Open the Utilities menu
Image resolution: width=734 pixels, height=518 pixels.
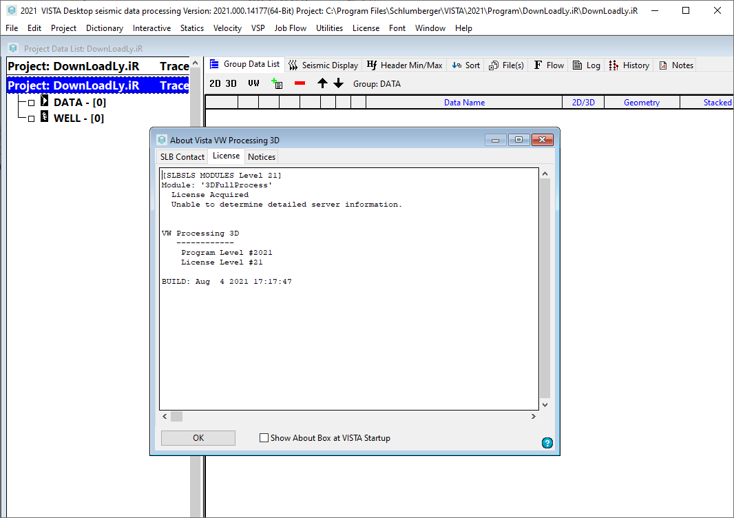click(x=329, y=28)
